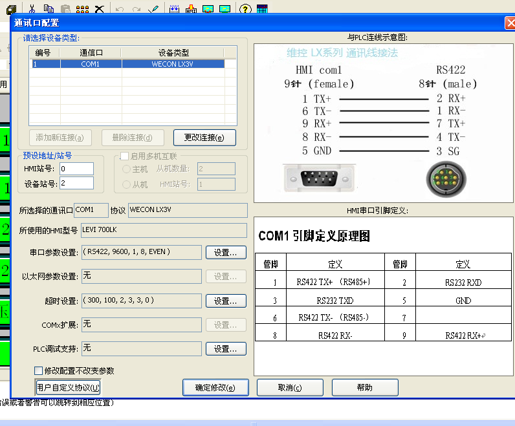The image size is (515, 426).
Task: Click the Copy icon in toolbar
Action: 49,9
